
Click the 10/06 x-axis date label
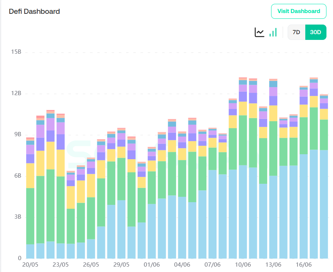243,265
